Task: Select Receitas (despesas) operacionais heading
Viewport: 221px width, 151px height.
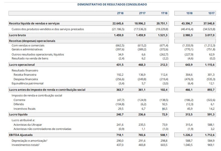Action: 32,41
